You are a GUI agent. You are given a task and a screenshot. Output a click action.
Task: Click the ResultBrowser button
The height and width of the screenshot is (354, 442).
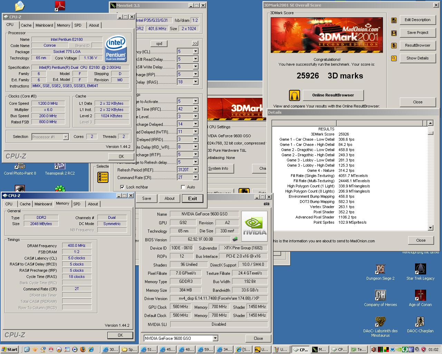pos(417,45)
